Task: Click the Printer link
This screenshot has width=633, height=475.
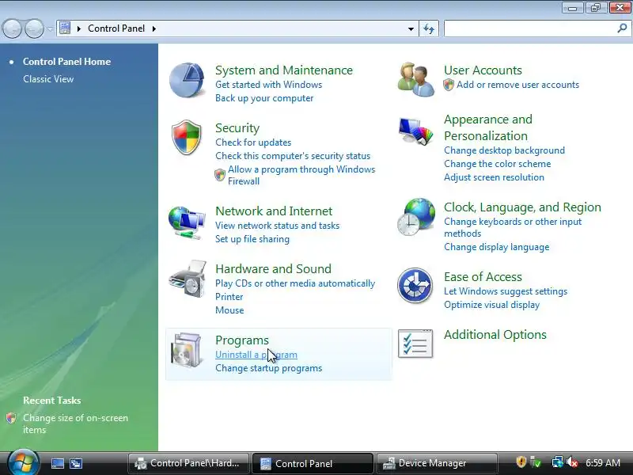Action: [x=229, y=297]
